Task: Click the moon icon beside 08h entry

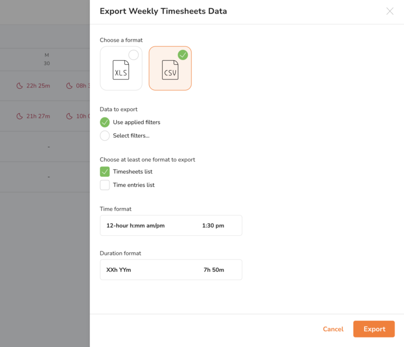Action: pyautogui.click(x=69, y=86)
